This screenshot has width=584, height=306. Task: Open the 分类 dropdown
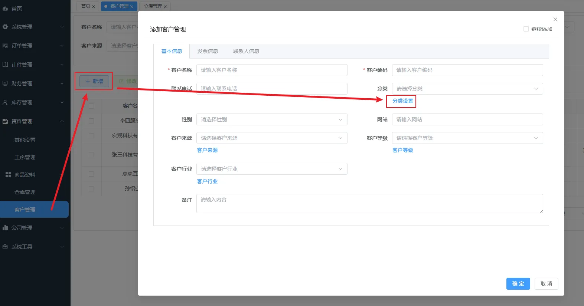pyautogui.click(x=467, y=89)
